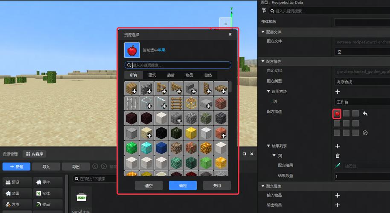Open the 蓝图 resource category

pos(17,193)
